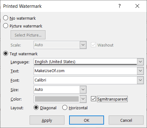
Task: Choose the Picture watermark radio button
Action: pyautogui.click(x=6, y=26)
